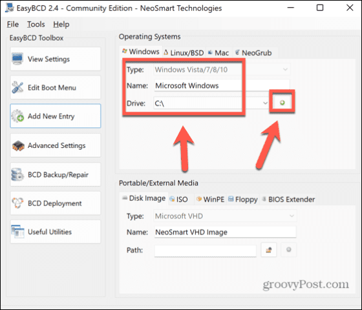Switch to the NeoGrub tab
Viewport: 362px width, 310px height.
point(253,53)
